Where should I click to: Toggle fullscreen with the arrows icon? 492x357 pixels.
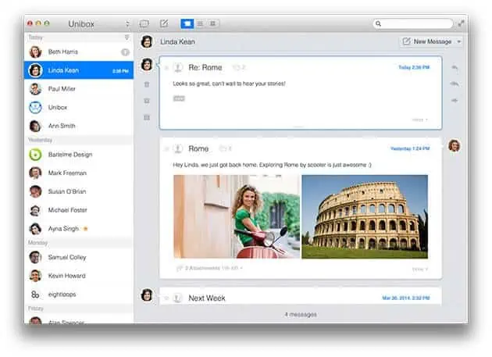[461, 23]
